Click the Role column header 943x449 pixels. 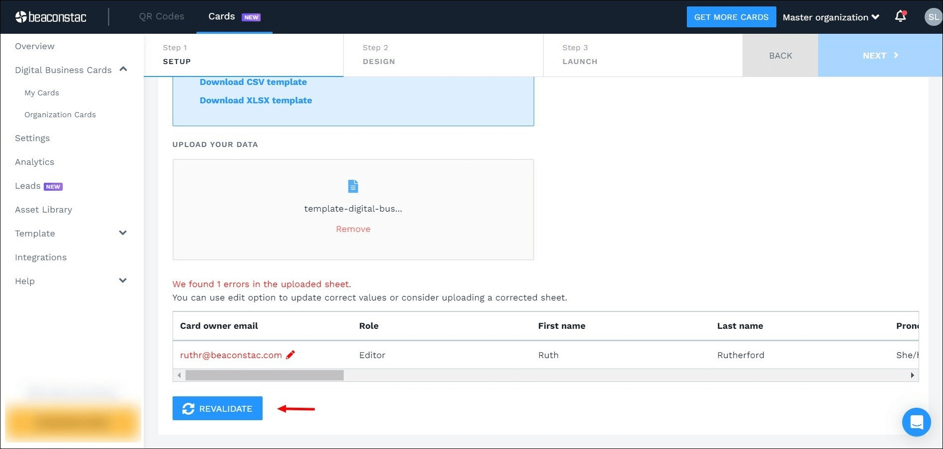369,326
